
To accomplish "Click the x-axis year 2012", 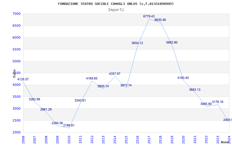I will 92,140.
